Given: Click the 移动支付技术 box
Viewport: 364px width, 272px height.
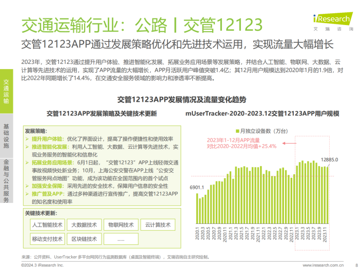Looking at the screenshot, I should (48, 239).
